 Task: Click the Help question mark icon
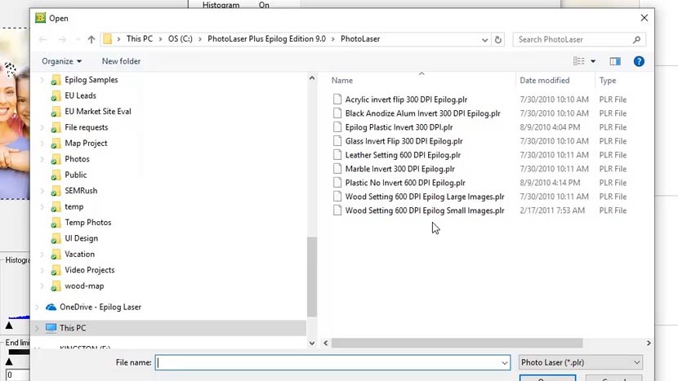pos(639,61)
